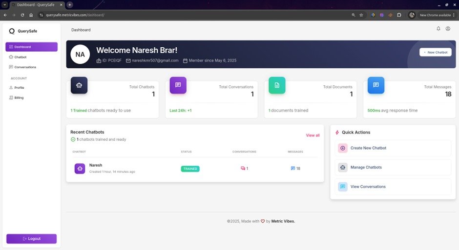
Task: Click the email nareshkmr507@gmail.com text
Action: 155,60
